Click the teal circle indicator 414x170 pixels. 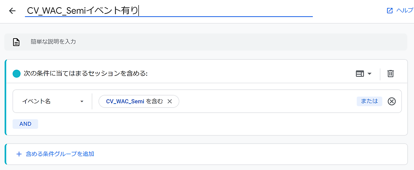point(17,74)
